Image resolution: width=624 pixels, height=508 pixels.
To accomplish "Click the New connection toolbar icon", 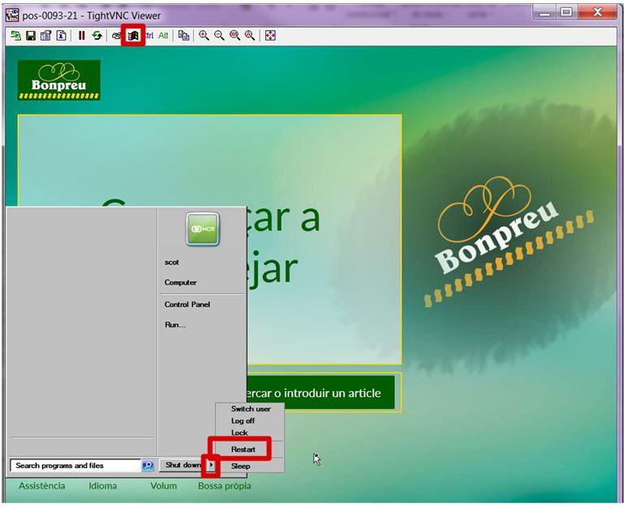I will [x=16, y=36].
